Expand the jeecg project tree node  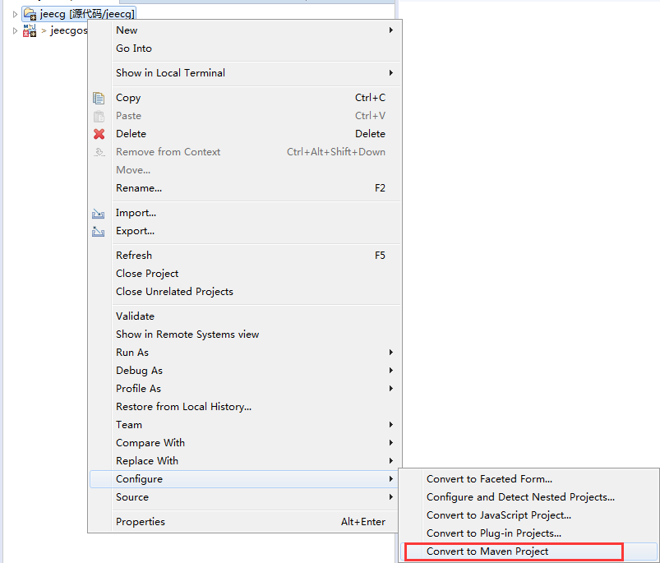[x=15, y=14]
